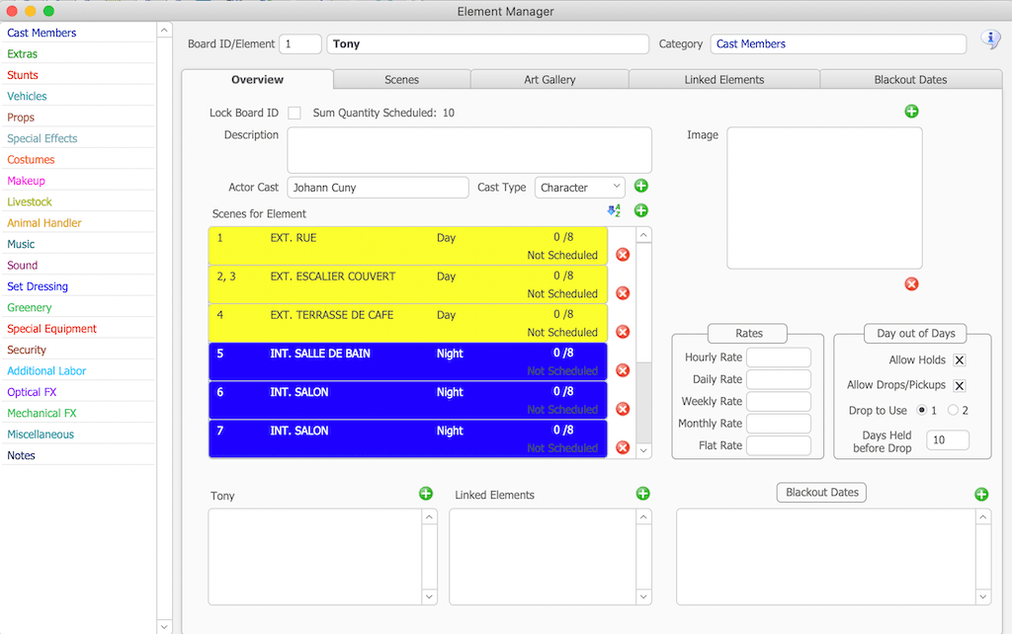Click green plus icon above Image box
Image resolution: width=1012 pixels, height=634 pixels.
coord(911,112)
